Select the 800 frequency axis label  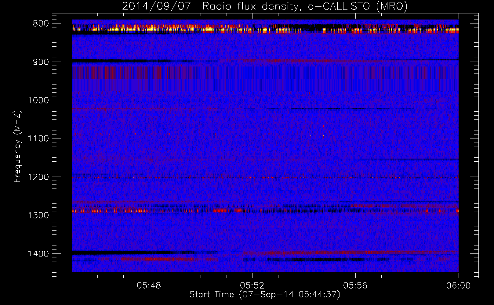click(41, 23)
